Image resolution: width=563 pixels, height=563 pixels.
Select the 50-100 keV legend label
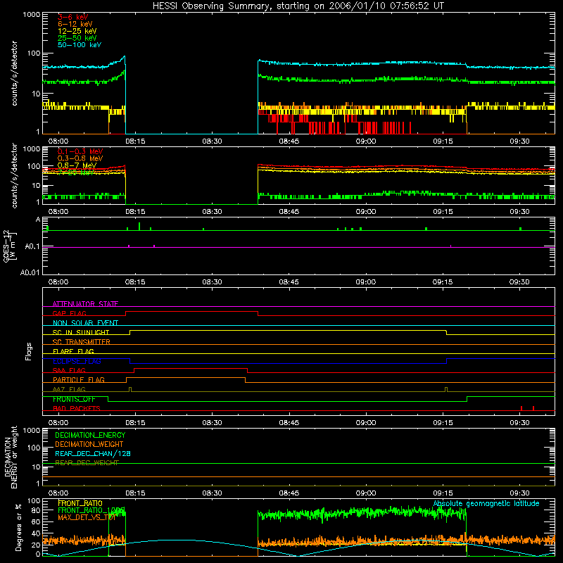[80, 44]
